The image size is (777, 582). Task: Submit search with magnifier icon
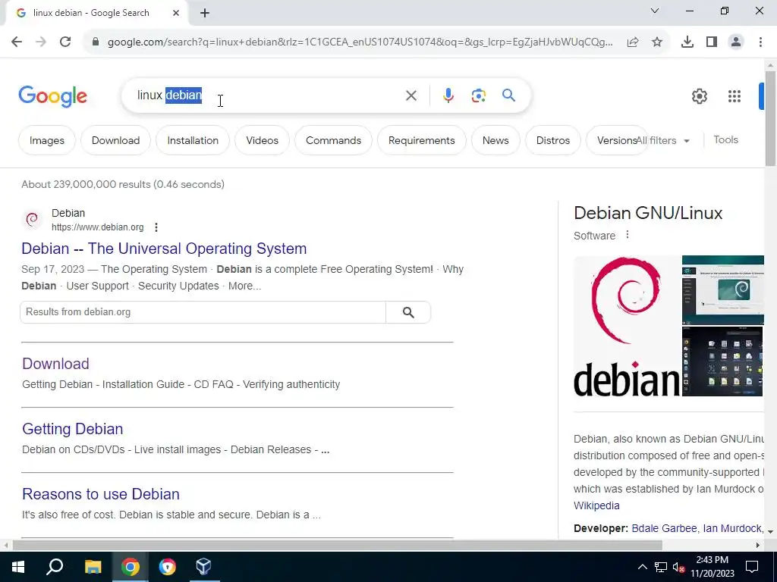click(x=508, y=95)
